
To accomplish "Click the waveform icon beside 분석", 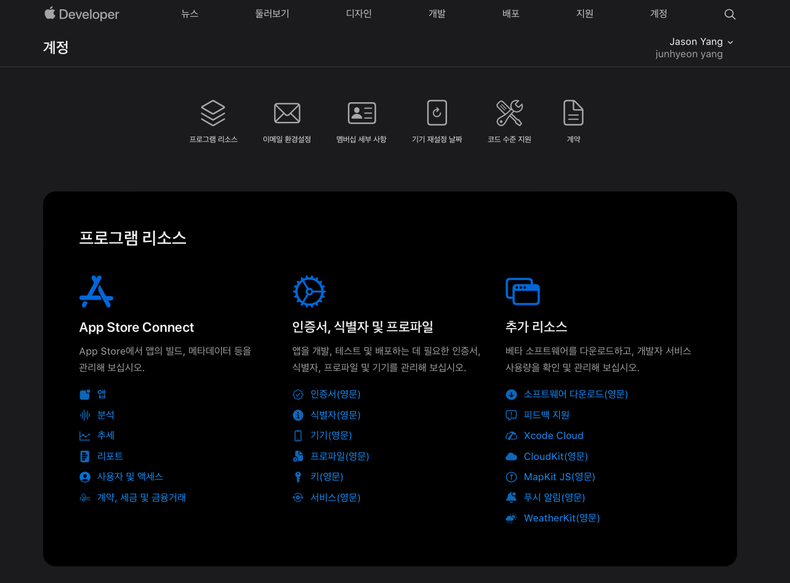I will click(85, 415).
